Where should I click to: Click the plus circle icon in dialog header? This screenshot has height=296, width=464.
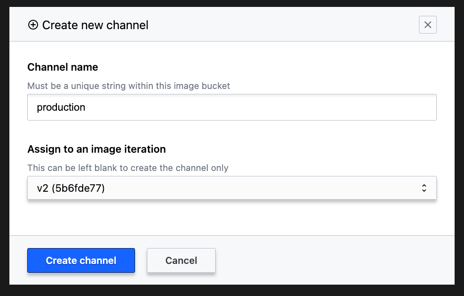tap(33, 25)
